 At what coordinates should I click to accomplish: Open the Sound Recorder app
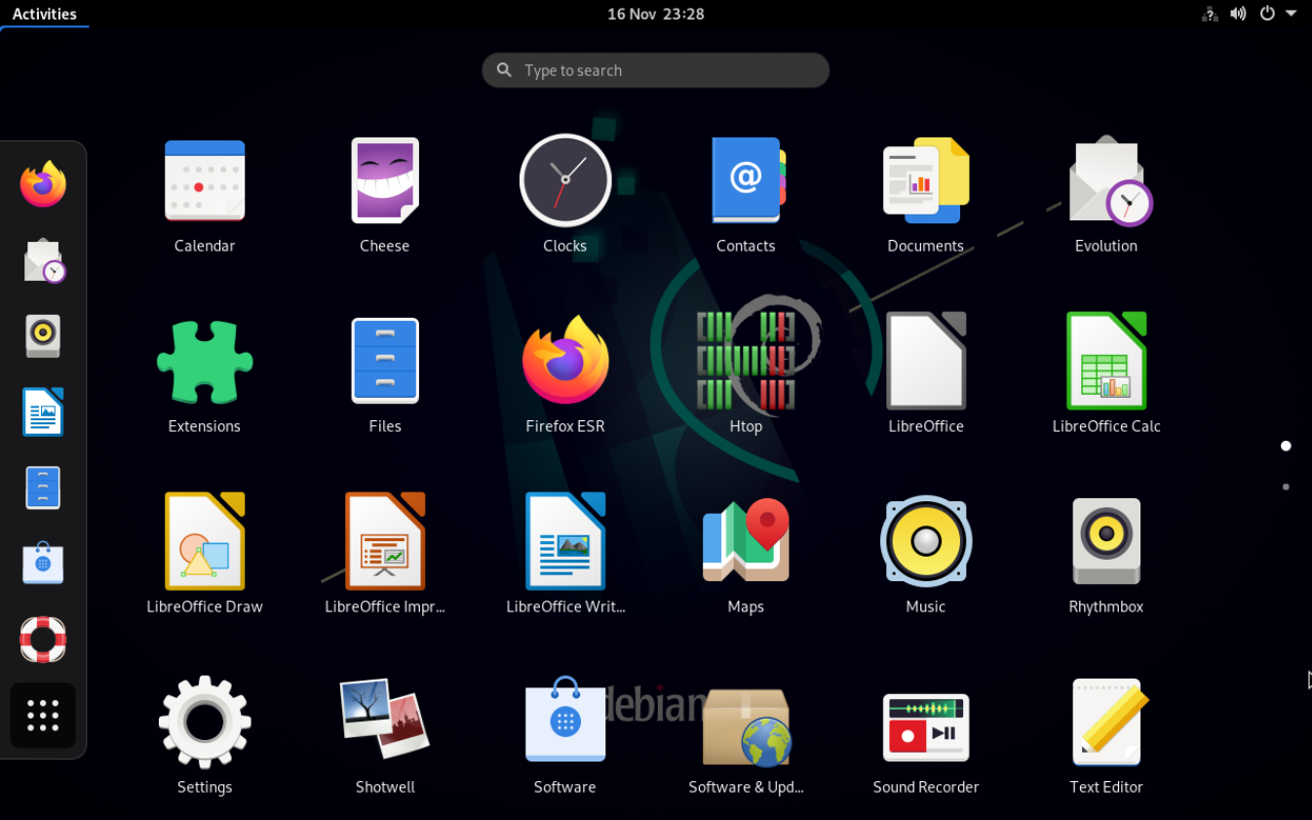pos(925,722)
